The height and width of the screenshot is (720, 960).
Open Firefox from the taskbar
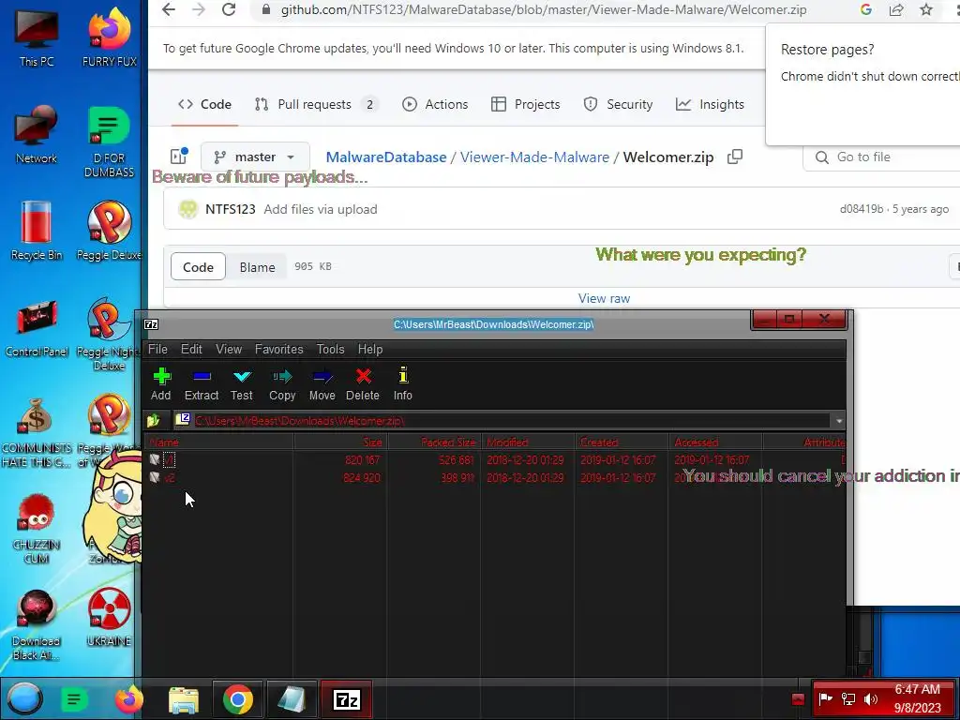[x=128, y=699]
